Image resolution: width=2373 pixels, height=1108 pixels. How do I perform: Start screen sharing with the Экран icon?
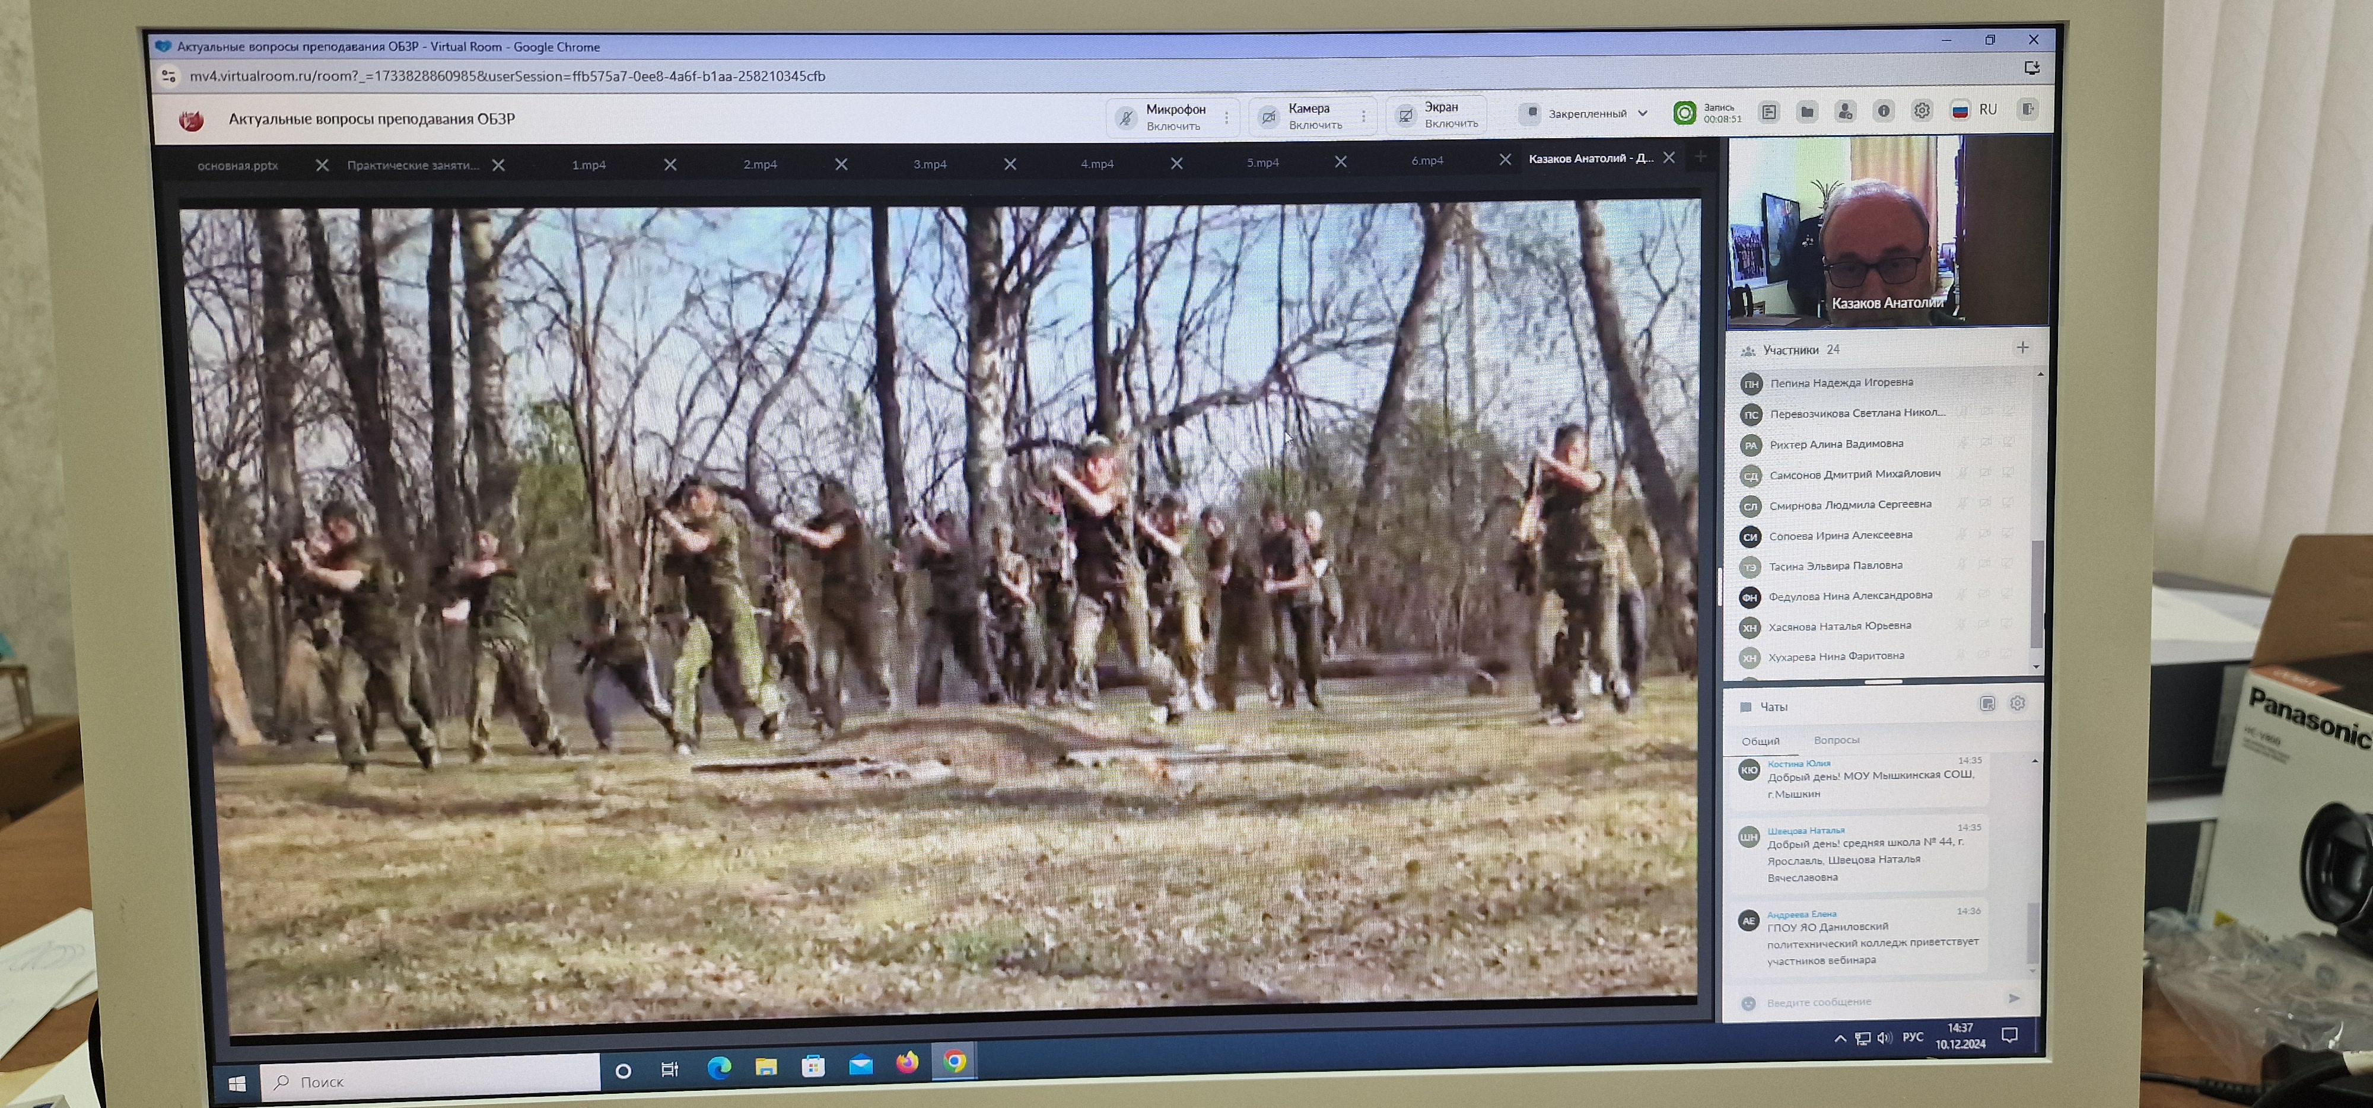1405,115
